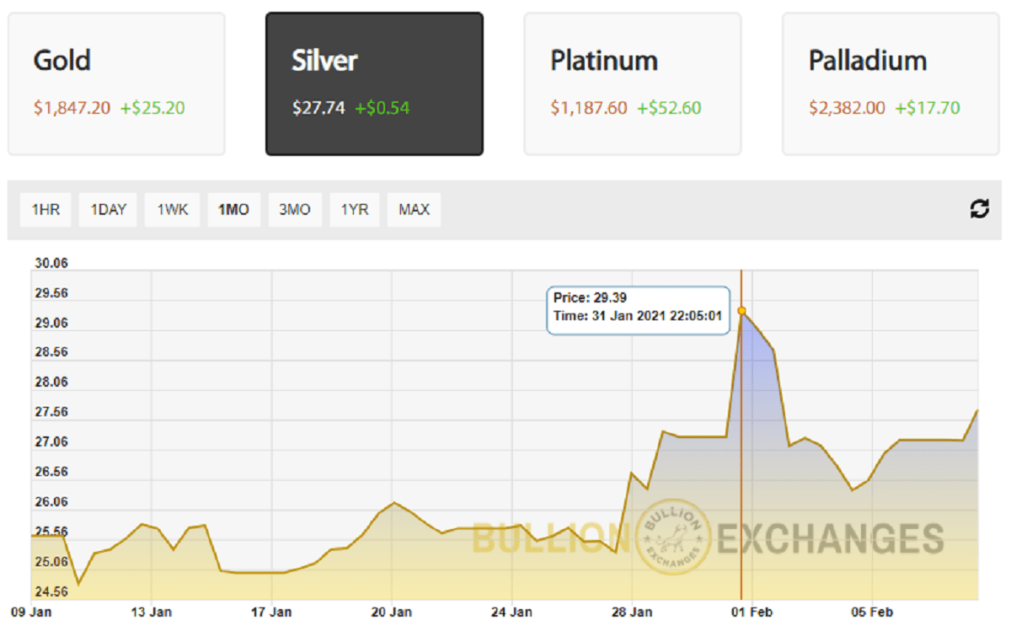
Task: Click the Palladium price $2,382.00 value
Action: [x=847, y=108]
